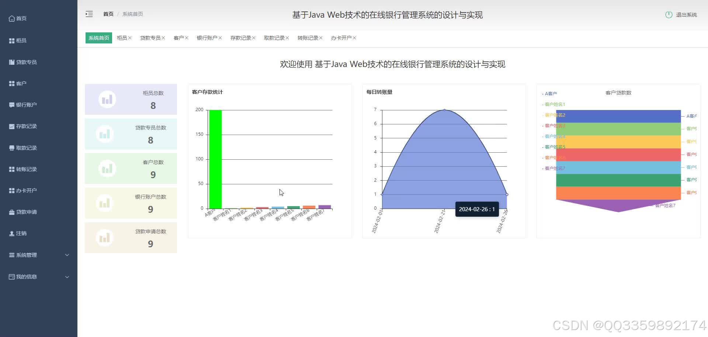Image resolution: width=708 pixels, height=337 pixels.
Task: Collapse sidebar with the menu fold icon
Action: tap(89, 14)
